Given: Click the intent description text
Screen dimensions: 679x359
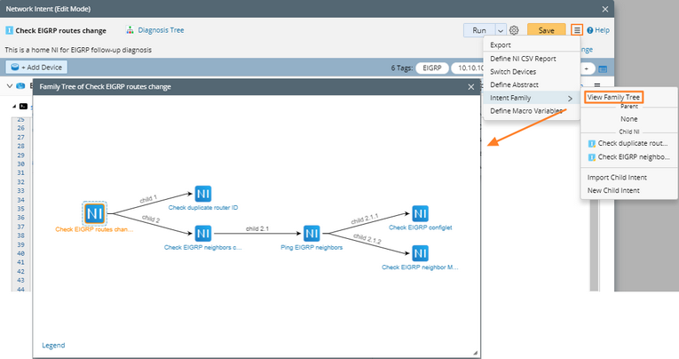Looking at the screenshot, I should point(78,50).
